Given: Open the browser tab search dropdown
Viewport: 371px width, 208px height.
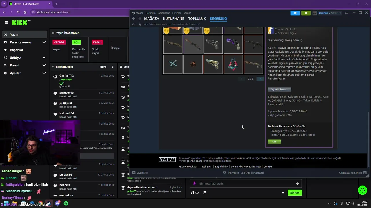Looking at the screenshot, I should (x=4, y=4).
